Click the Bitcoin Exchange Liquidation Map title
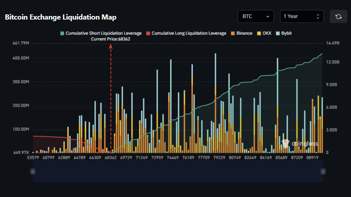This screenshot has height=197, width=351. click(60, 17)
